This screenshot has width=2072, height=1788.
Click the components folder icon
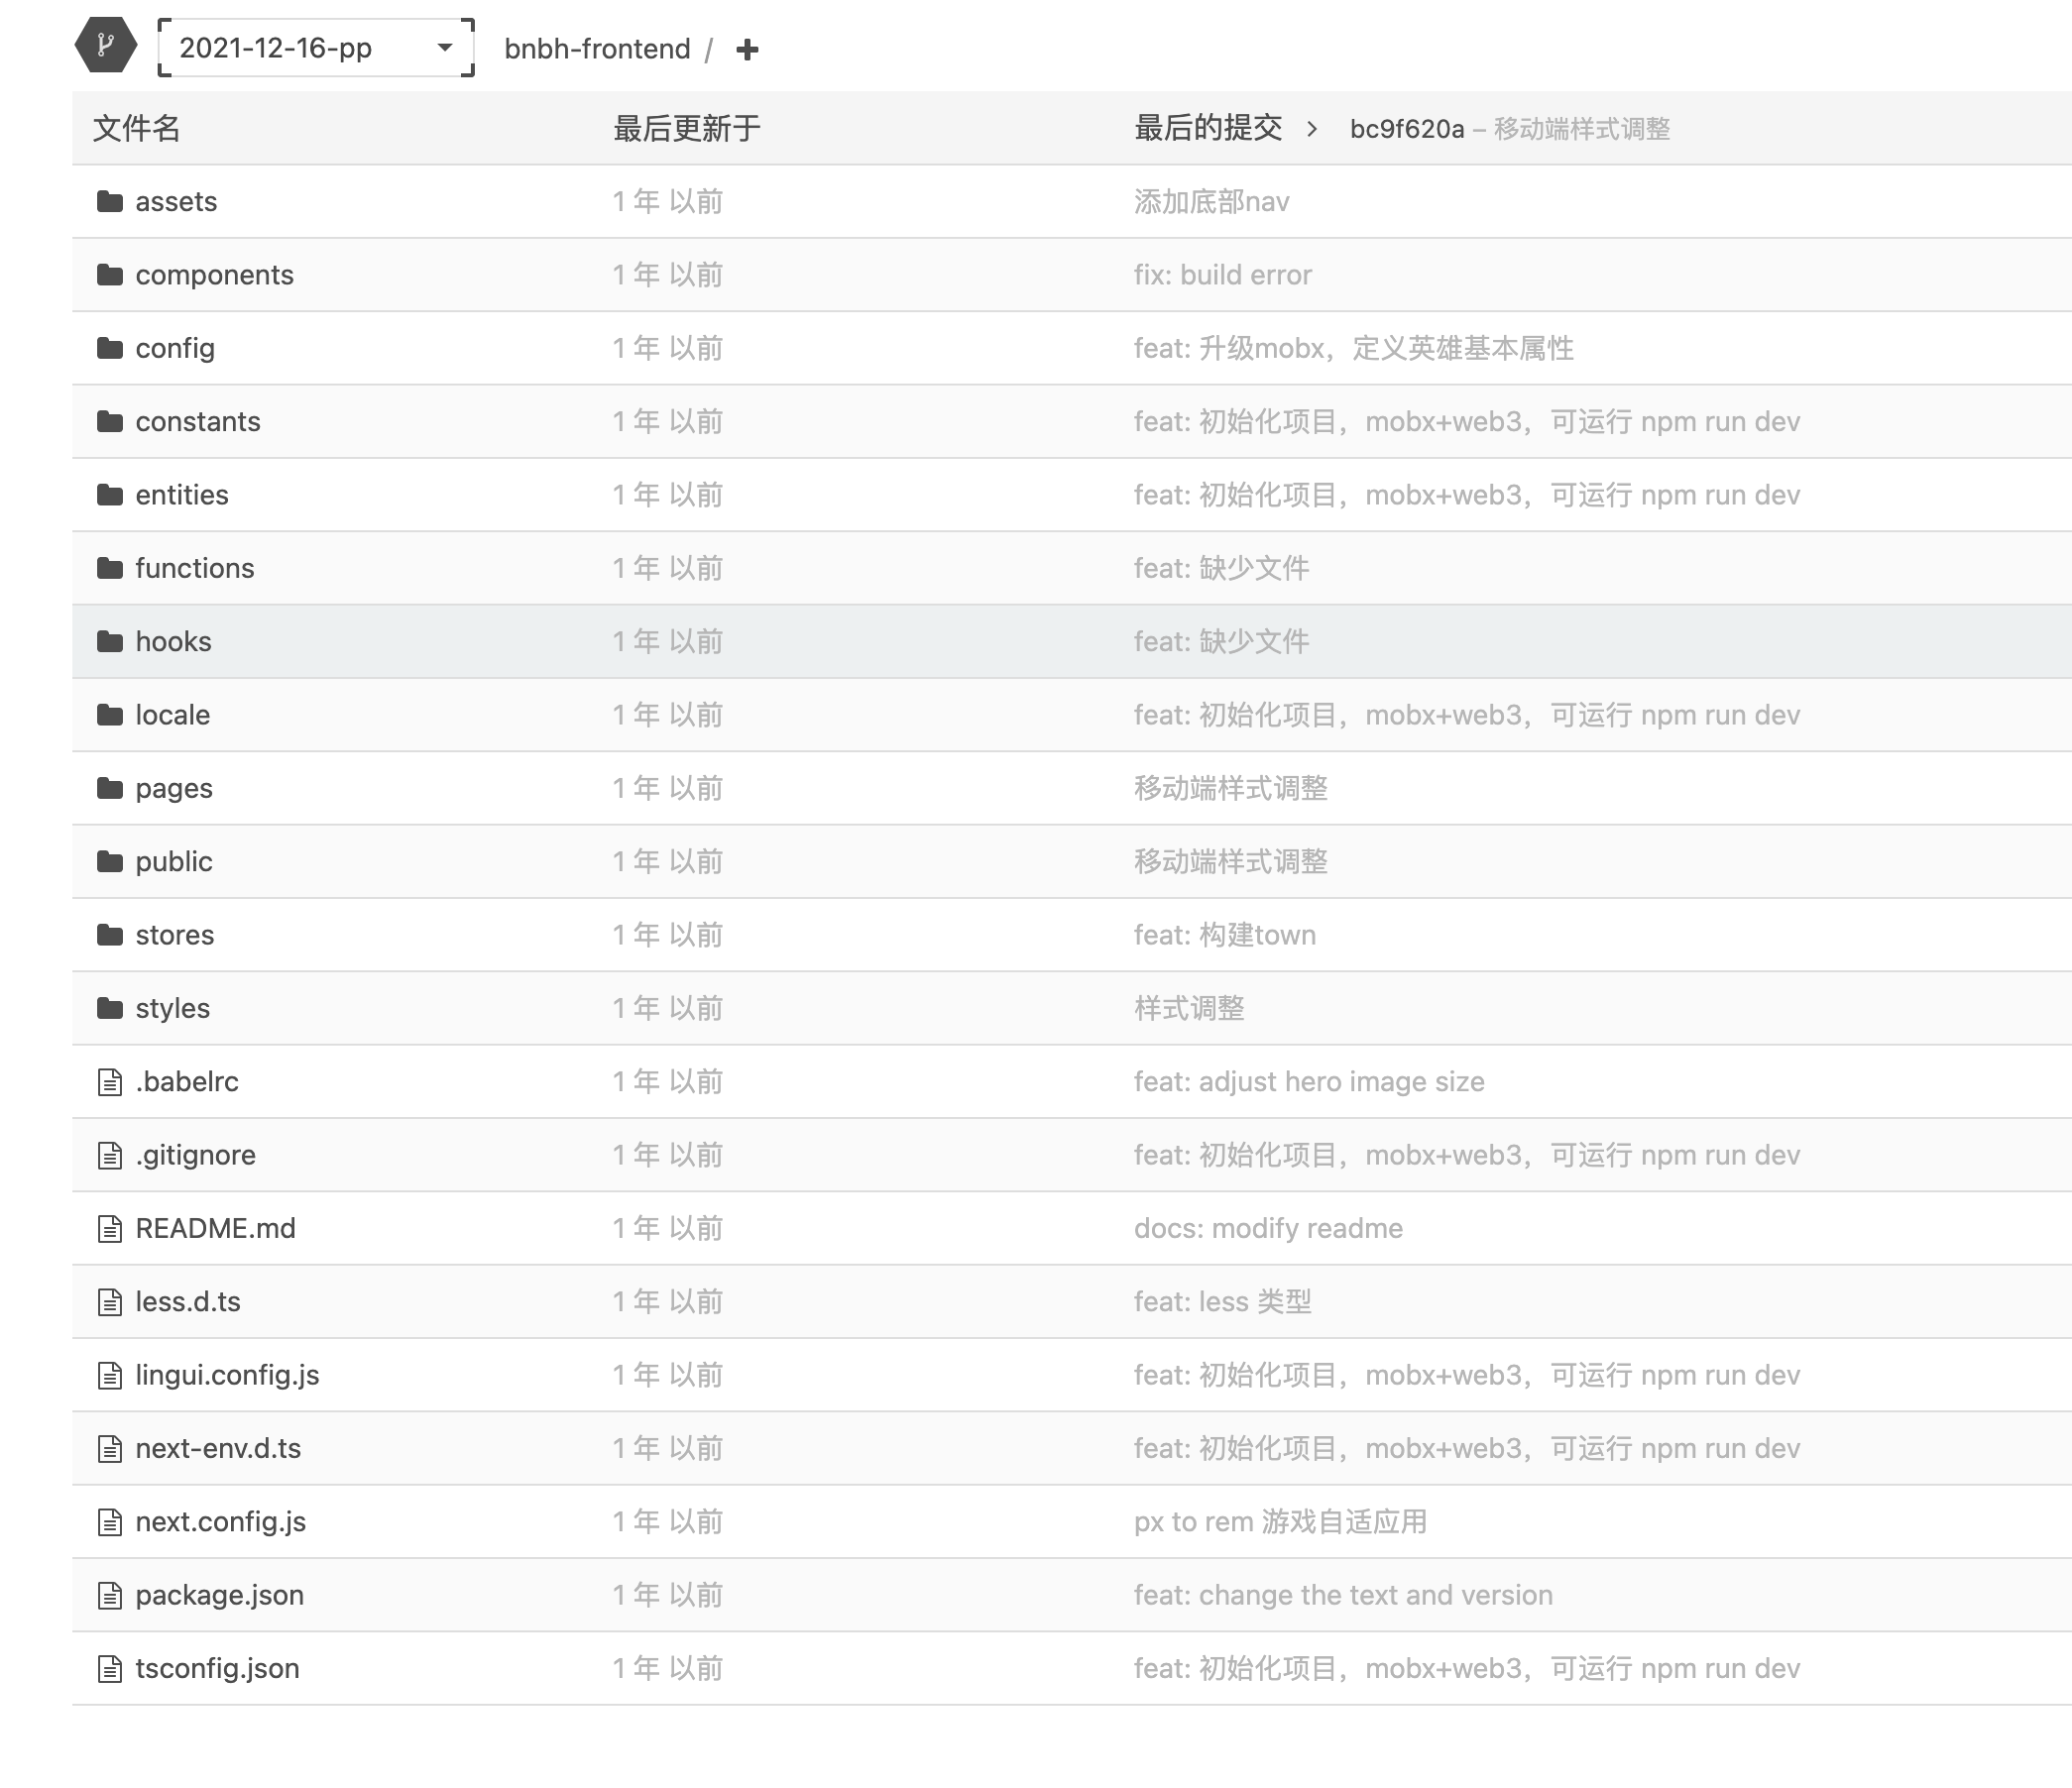[x=110, y=275]
